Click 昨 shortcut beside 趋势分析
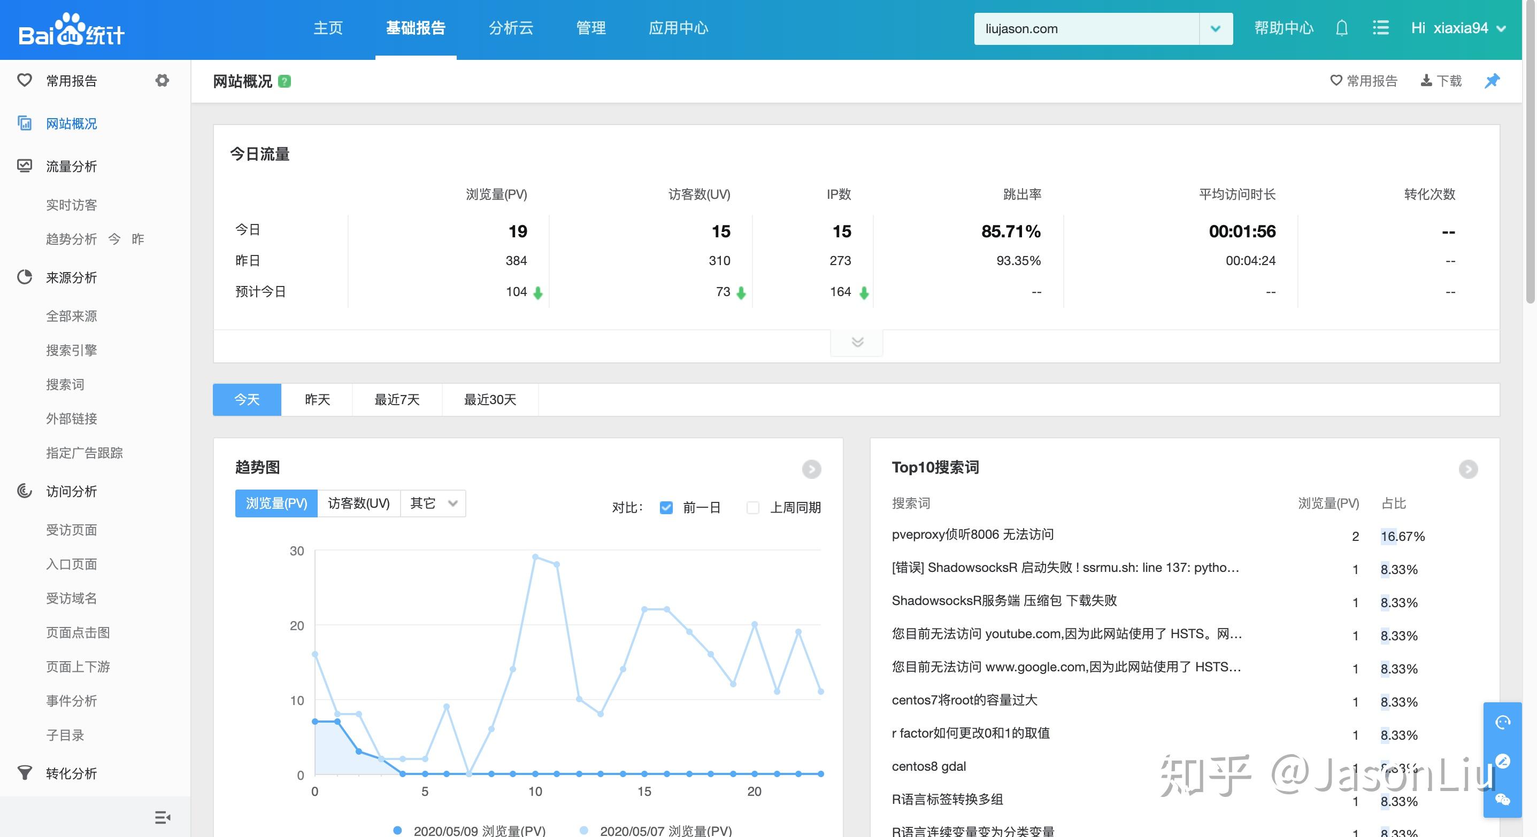The height and width of the screenshot is (837, 1537). [x=138, y=239]
